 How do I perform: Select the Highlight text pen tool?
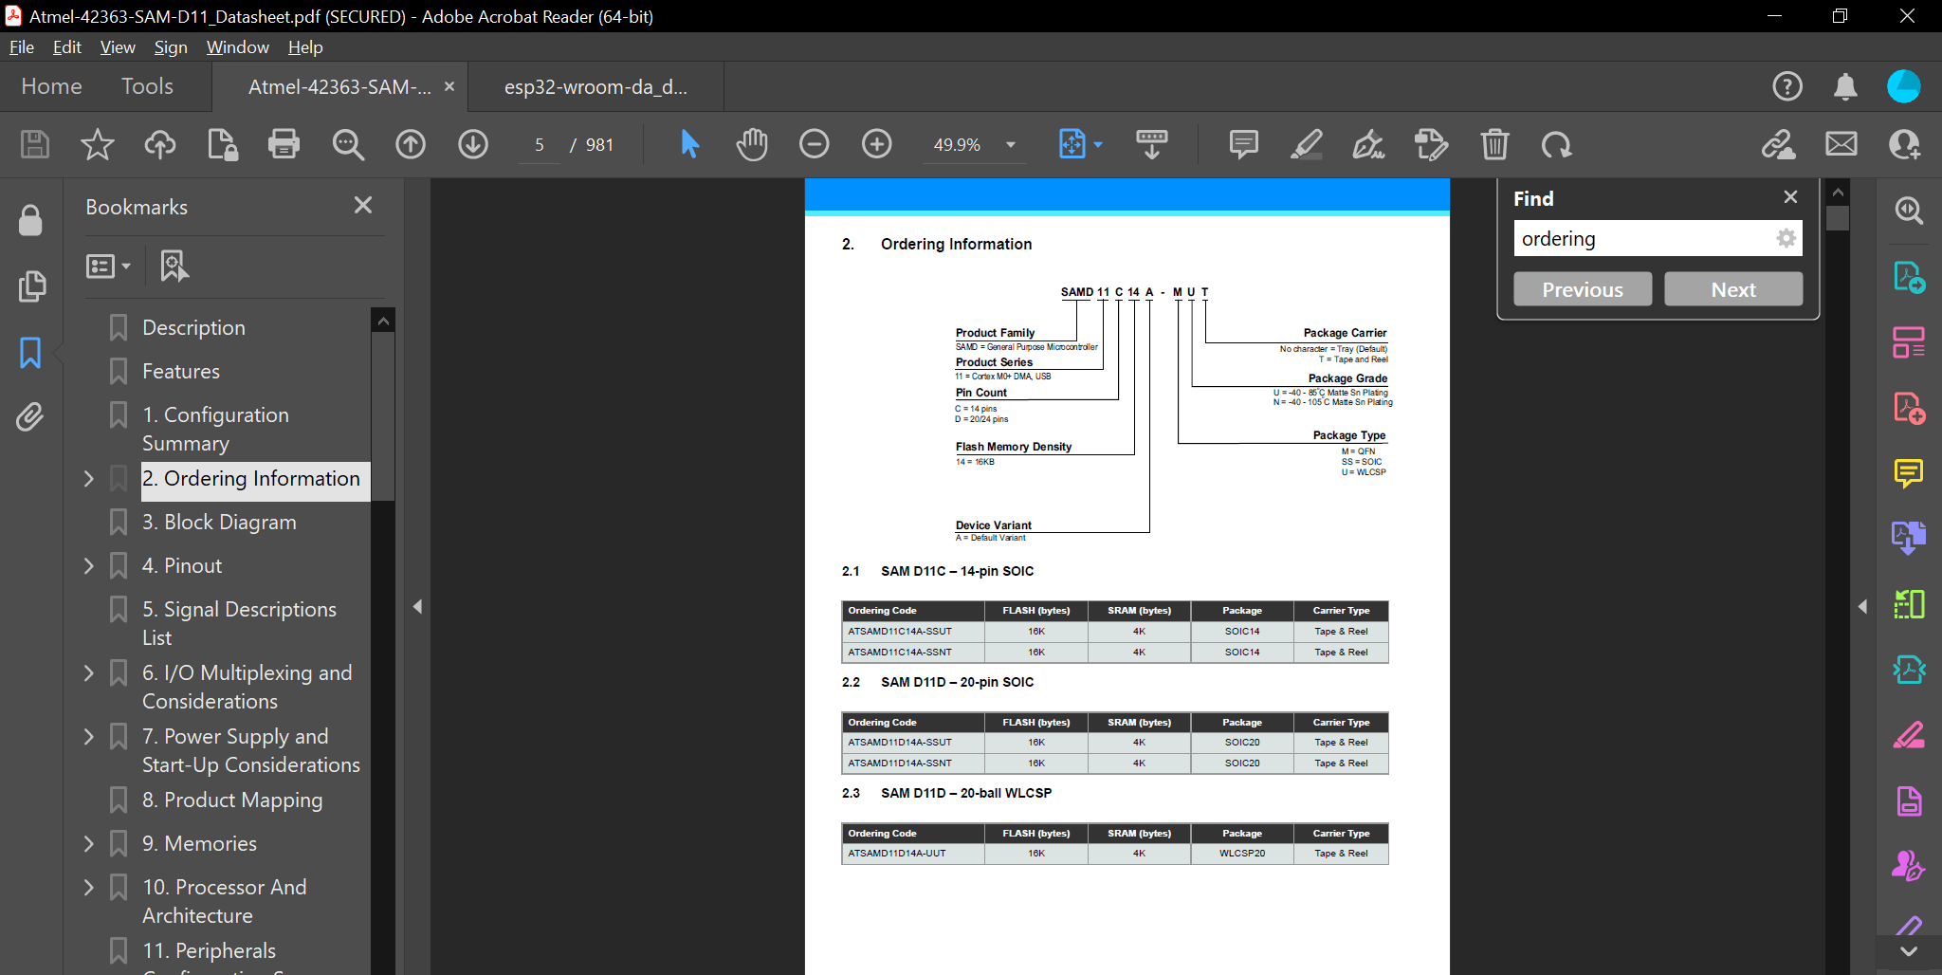[x=1306, y=144]
